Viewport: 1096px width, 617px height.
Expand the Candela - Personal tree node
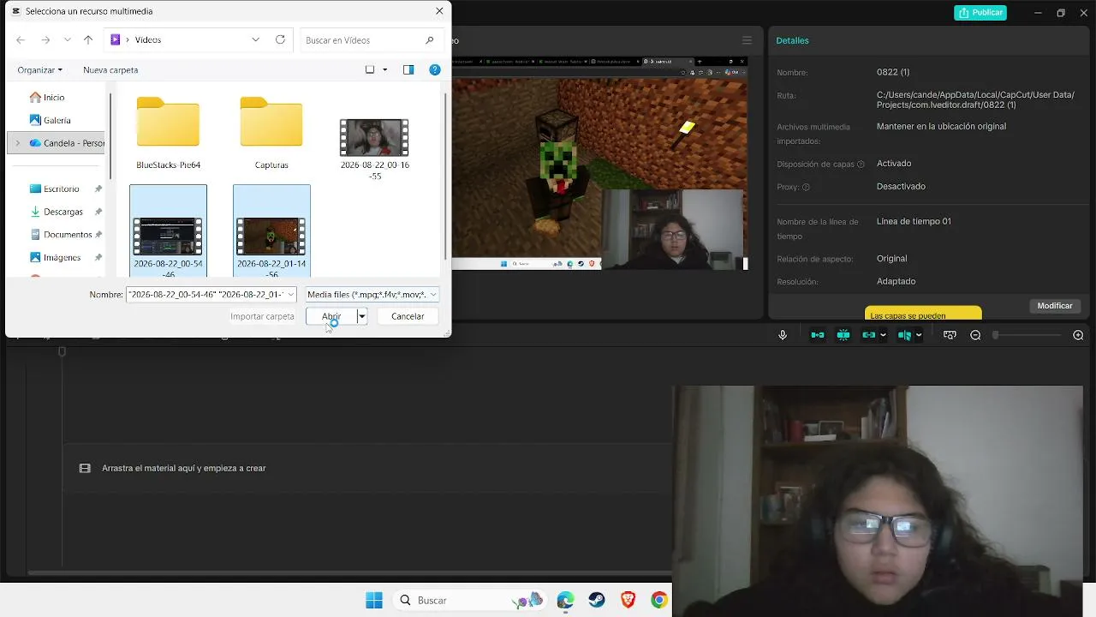point(18,143)
